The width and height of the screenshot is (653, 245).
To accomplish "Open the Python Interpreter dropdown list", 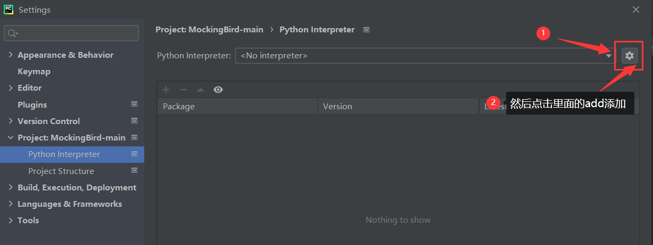I will click(x=609, y=55).
